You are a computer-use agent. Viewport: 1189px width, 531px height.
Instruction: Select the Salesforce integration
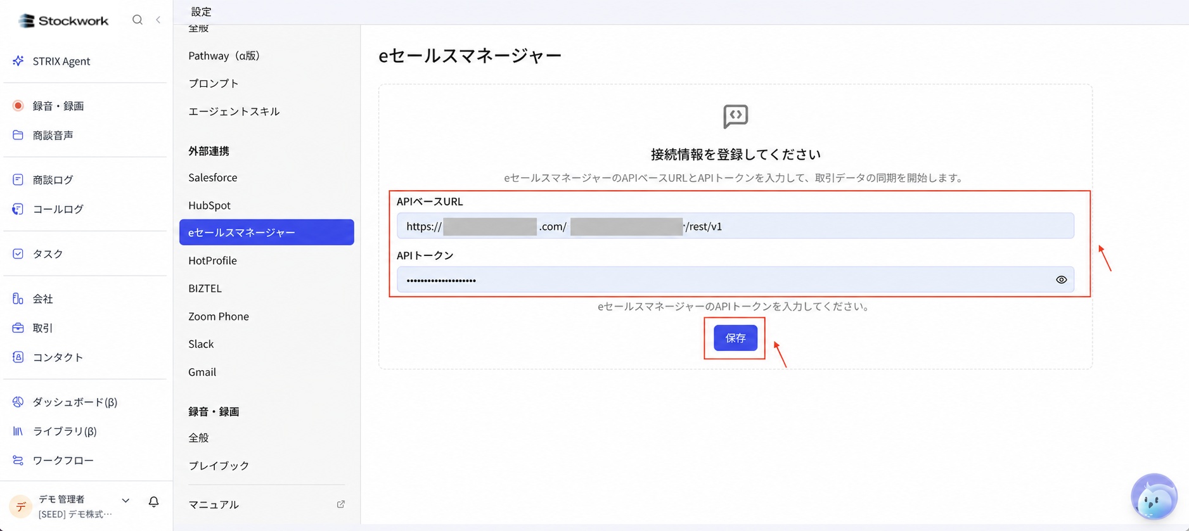(212, 177)
